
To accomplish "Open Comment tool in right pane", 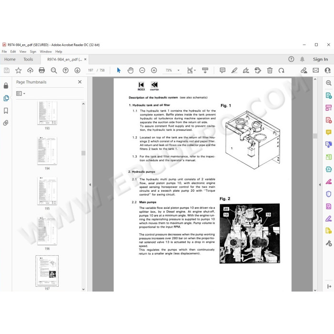I will pyautogui.click(x=329, y=132).
